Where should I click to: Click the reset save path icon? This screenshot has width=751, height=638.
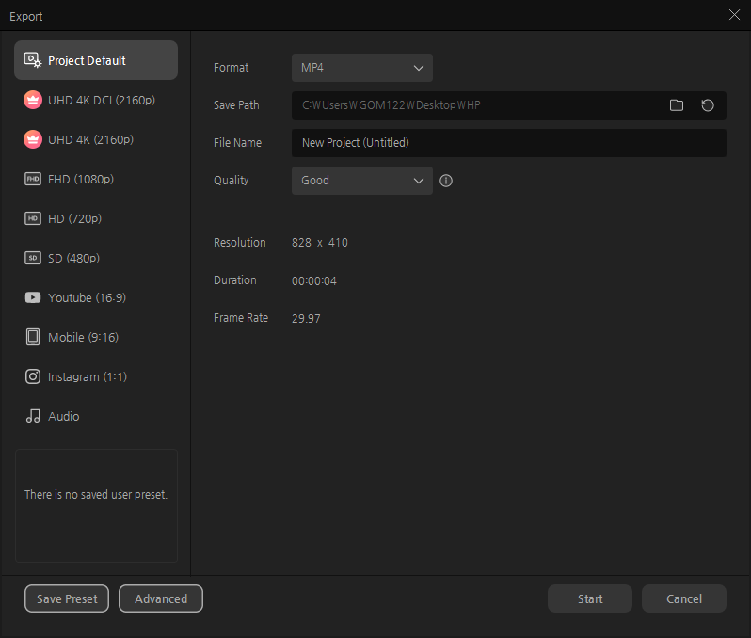(708, 105)
